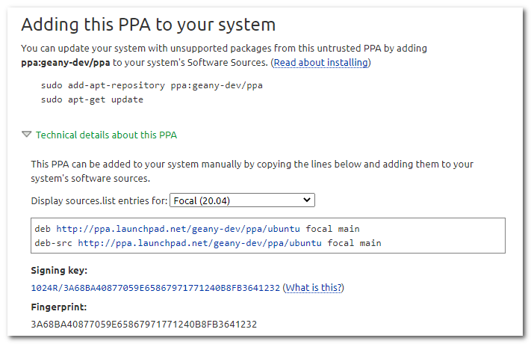Click the 'sudo apt-get update' command line

click(92, 99)
